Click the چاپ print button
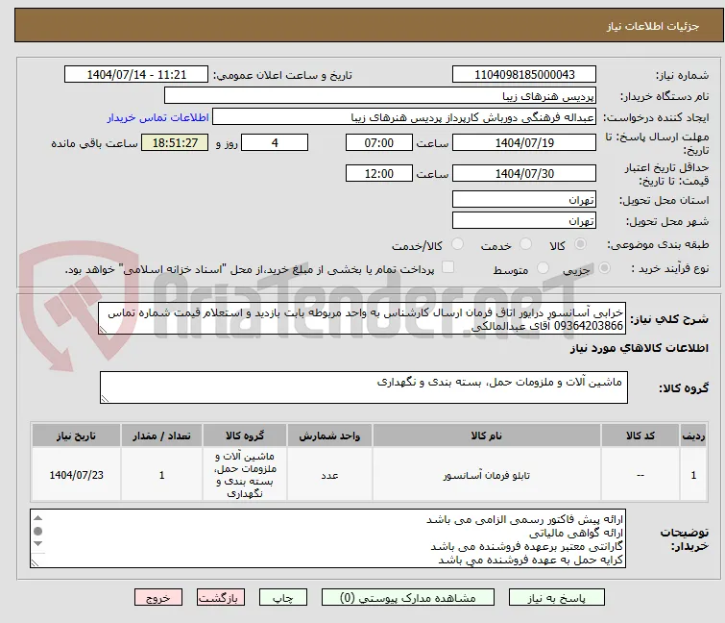 (283, 598)
